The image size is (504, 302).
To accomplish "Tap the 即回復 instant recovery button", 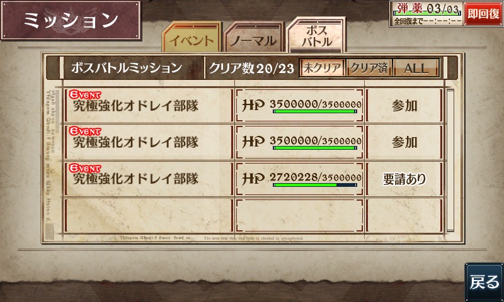I will coord(483,14).
